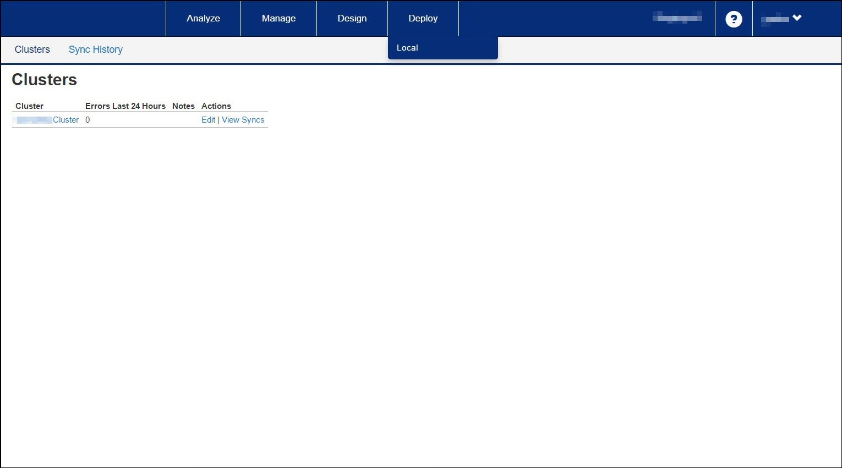Image resolution: width=842 pixels, height=468 pixels.
Task: Open the Analyze menu
Action: (203, 18)
